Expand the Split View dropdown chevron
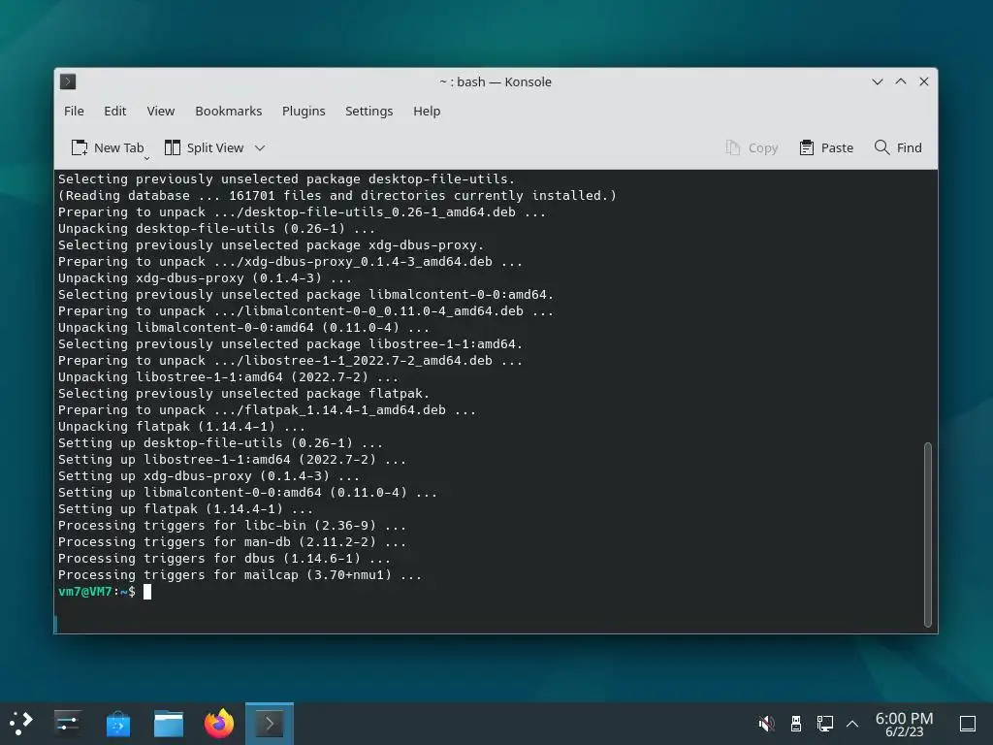 coord(260,148)
